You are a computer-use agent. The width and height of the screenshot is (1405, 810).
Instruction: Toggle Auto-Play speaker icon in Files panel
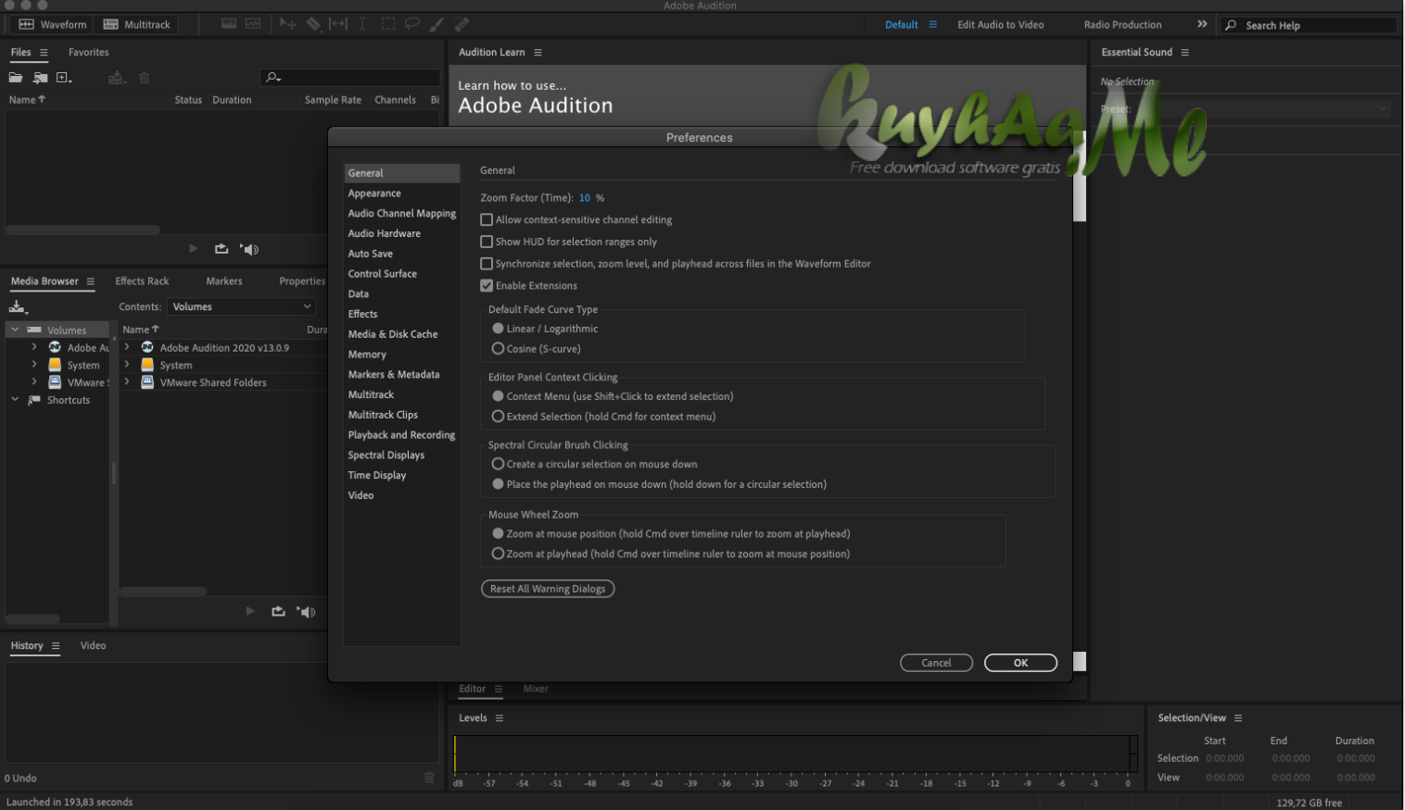point(249,249)
